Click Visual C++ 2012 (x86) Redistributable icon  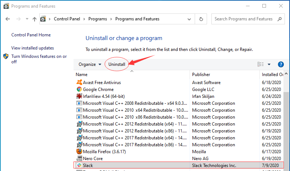point(79,131)
